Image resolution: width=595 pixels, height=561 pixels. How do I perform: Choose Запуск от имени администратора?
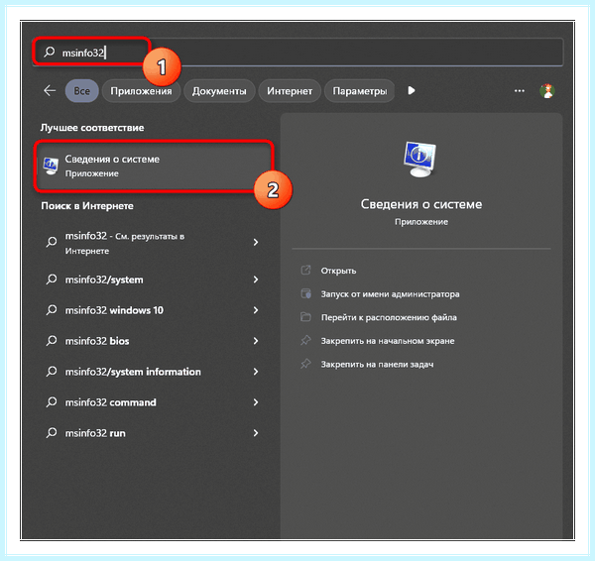tap(390, 294)
